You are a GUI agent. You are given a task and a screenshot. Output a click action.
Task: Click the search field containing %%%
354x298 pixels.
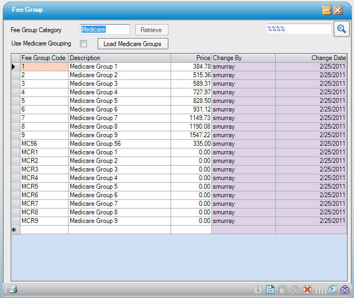point(298,29)
